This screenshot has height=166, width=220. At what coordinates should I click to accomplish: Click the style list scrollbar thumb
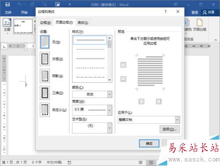tap(110, 44)
